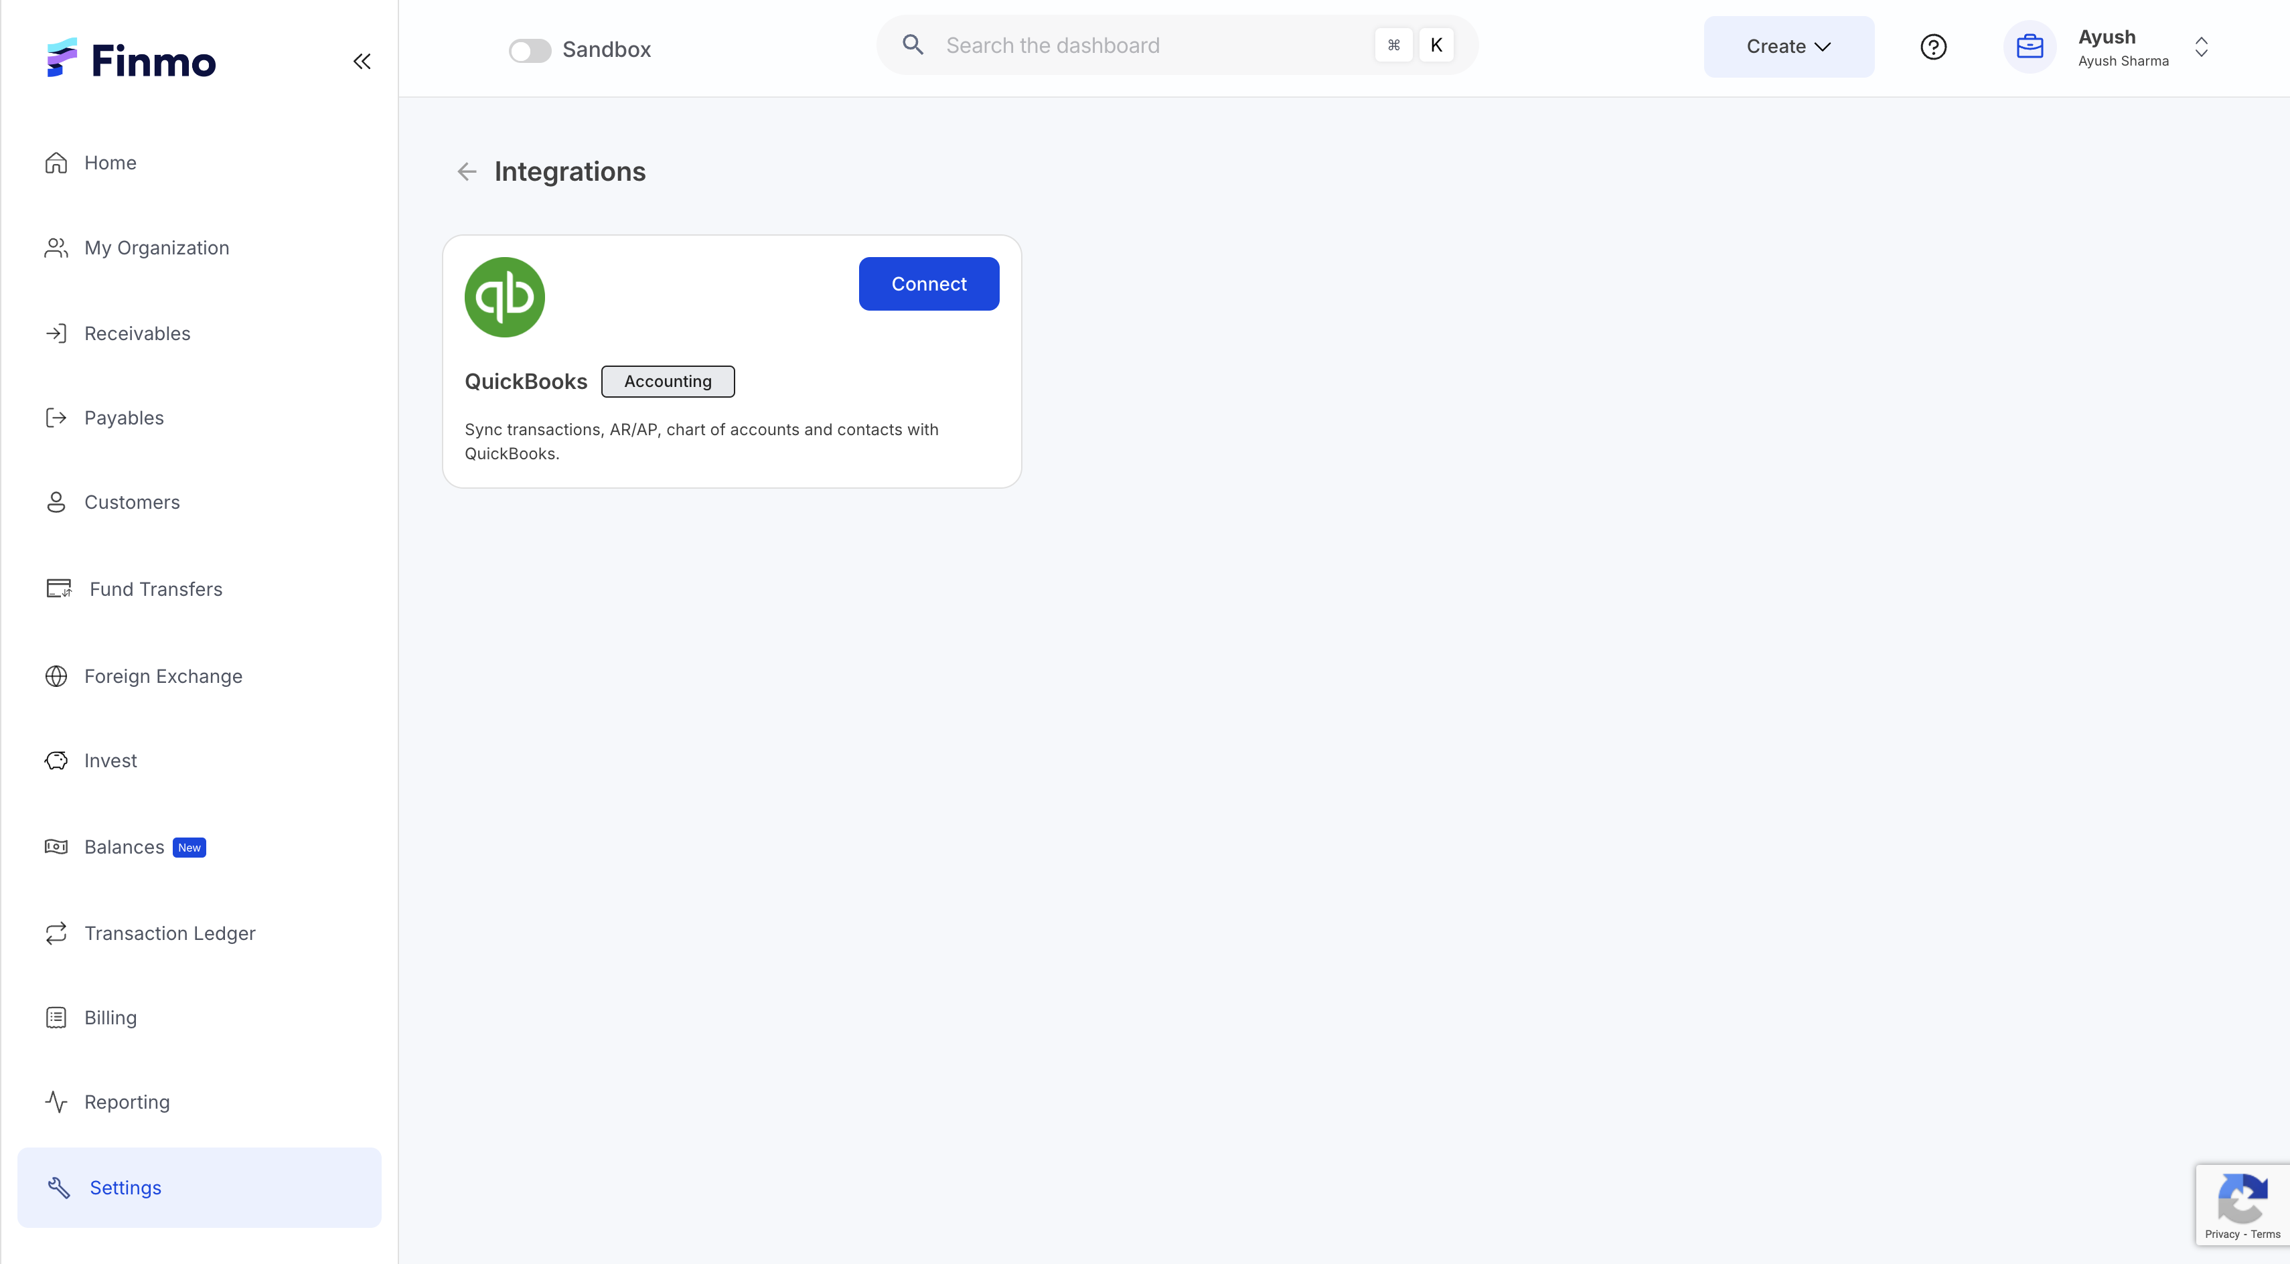Select Fund Transfers from sidebar
This screenshot has height=1264, width=2290.
[155, 589]
